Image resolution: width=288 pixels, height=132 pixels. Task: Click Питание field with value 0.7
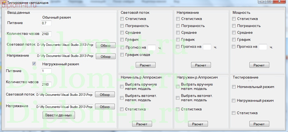(46, 23)
